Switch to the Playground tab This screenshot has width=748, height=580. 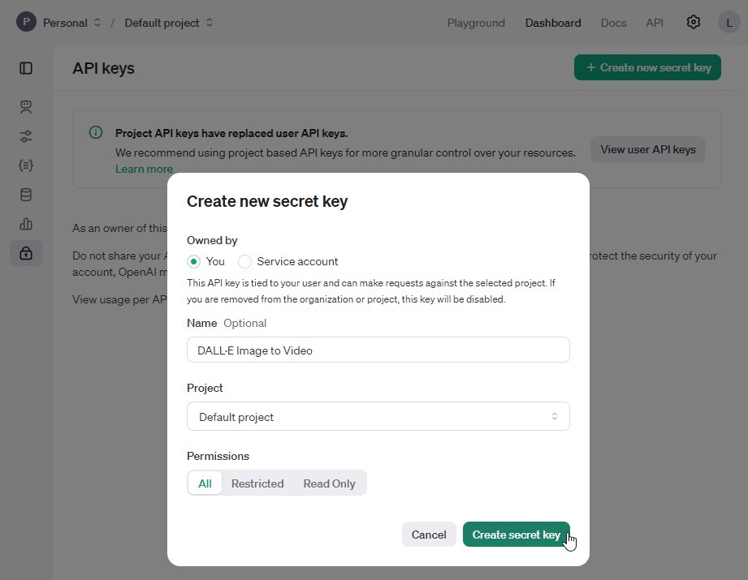tap(476, 23)
